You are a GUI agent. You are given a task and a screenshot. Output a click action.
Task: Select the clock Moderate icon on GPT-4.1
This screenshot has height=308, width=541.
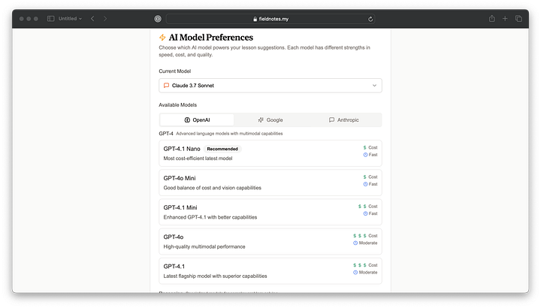click(355, 273)
